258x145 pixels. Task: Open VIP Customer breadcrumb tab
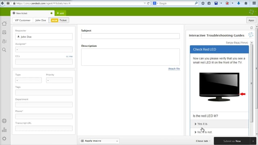point(23,20)
